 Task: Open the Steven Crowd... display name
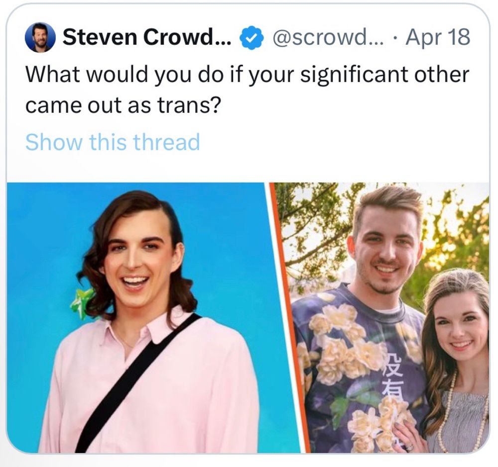point(147,37)
